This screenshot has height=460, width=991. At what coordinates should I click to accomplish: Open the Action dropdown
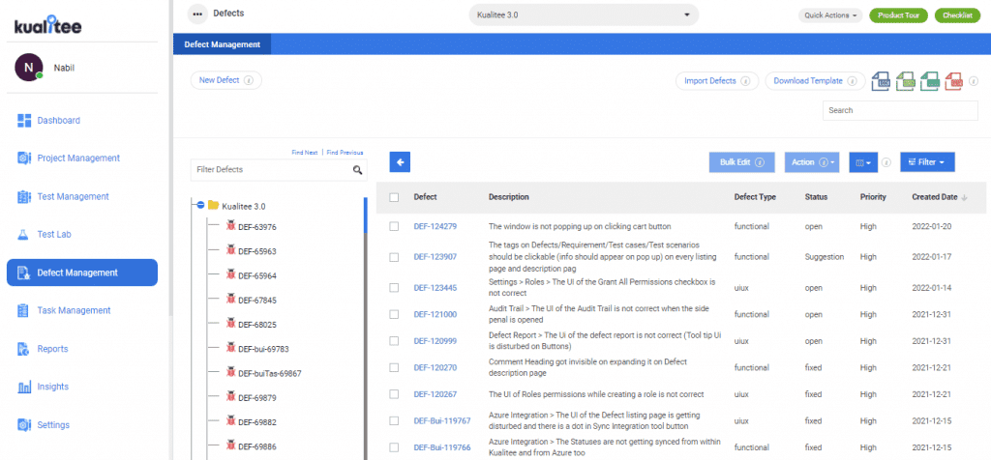(x=812, y=162)
